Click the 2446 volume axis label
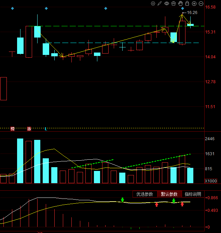 [210, 139]
